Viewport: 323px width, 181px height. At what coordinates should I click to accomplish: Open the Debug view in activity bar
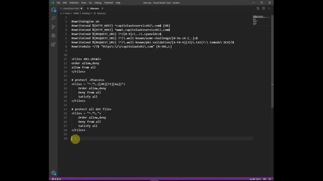53,36
